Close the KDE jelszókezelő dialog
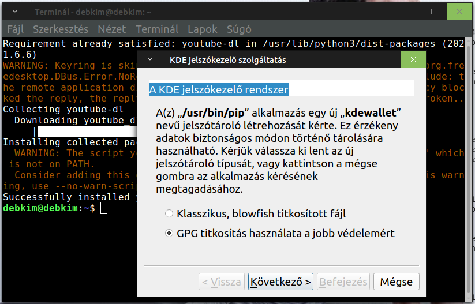The image size is (475, 304). 413,59
